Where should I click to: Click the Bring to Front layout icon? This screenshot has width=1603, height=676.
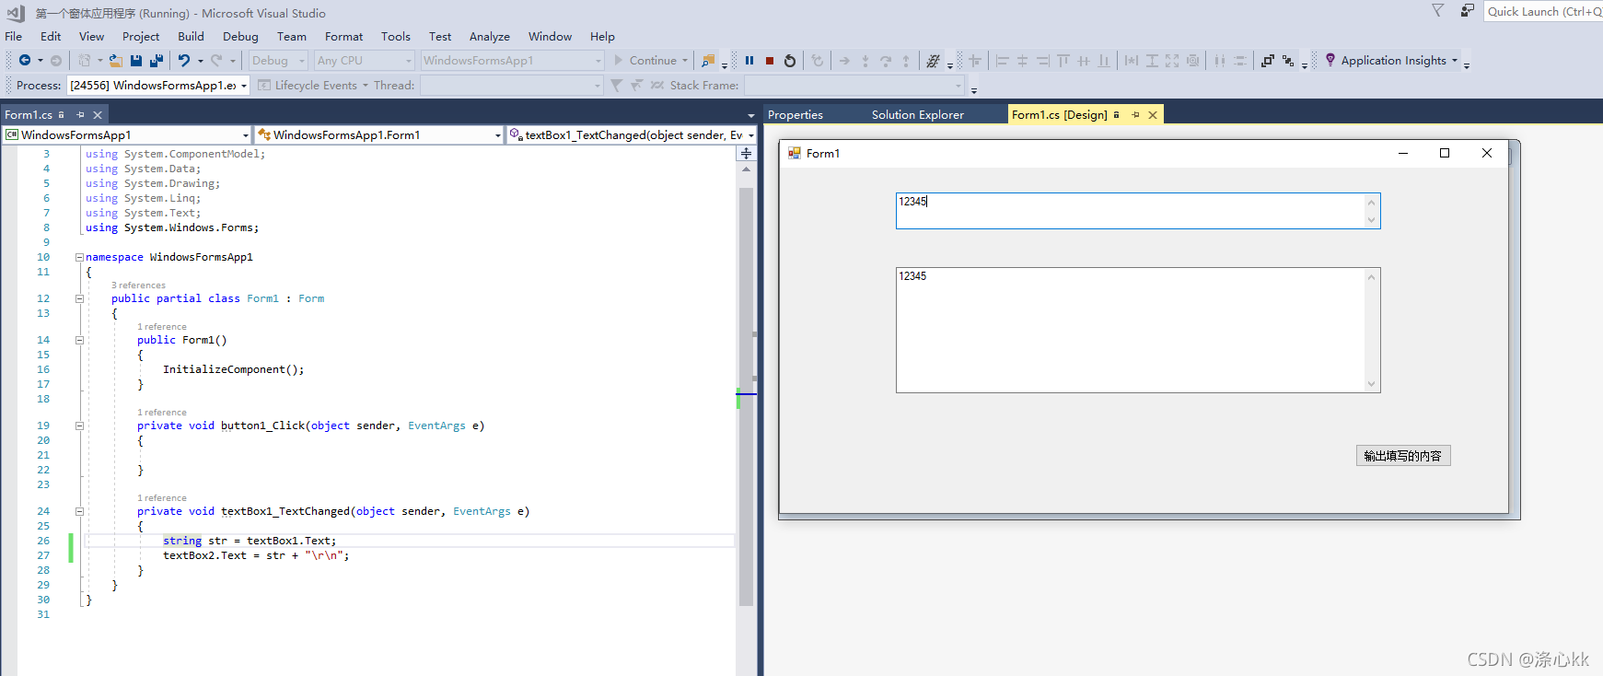click(x=1268, y=61)
